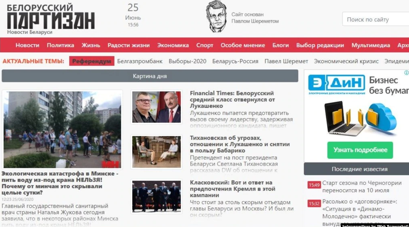409x227 pixels.
Task: Click the ЭДиН logo in the ad
Action: pos(337,84)
